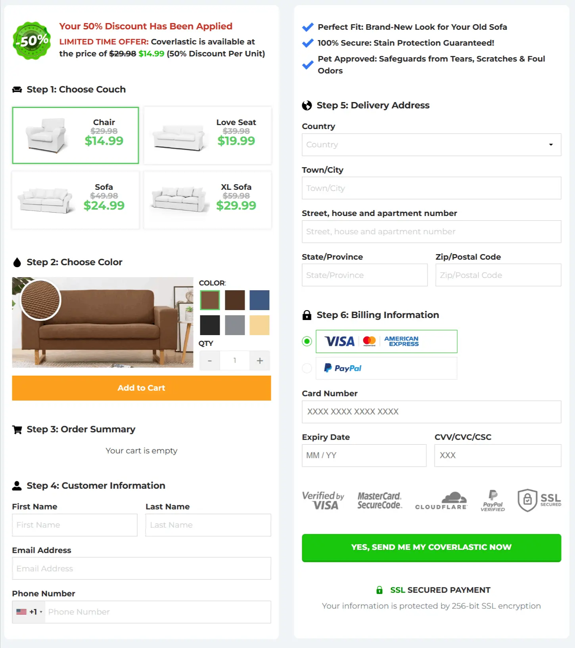Select the XL Sofa couch option
Image resolution: width=575 pixels, height=648 pixels.
click(x=207, y=200)
